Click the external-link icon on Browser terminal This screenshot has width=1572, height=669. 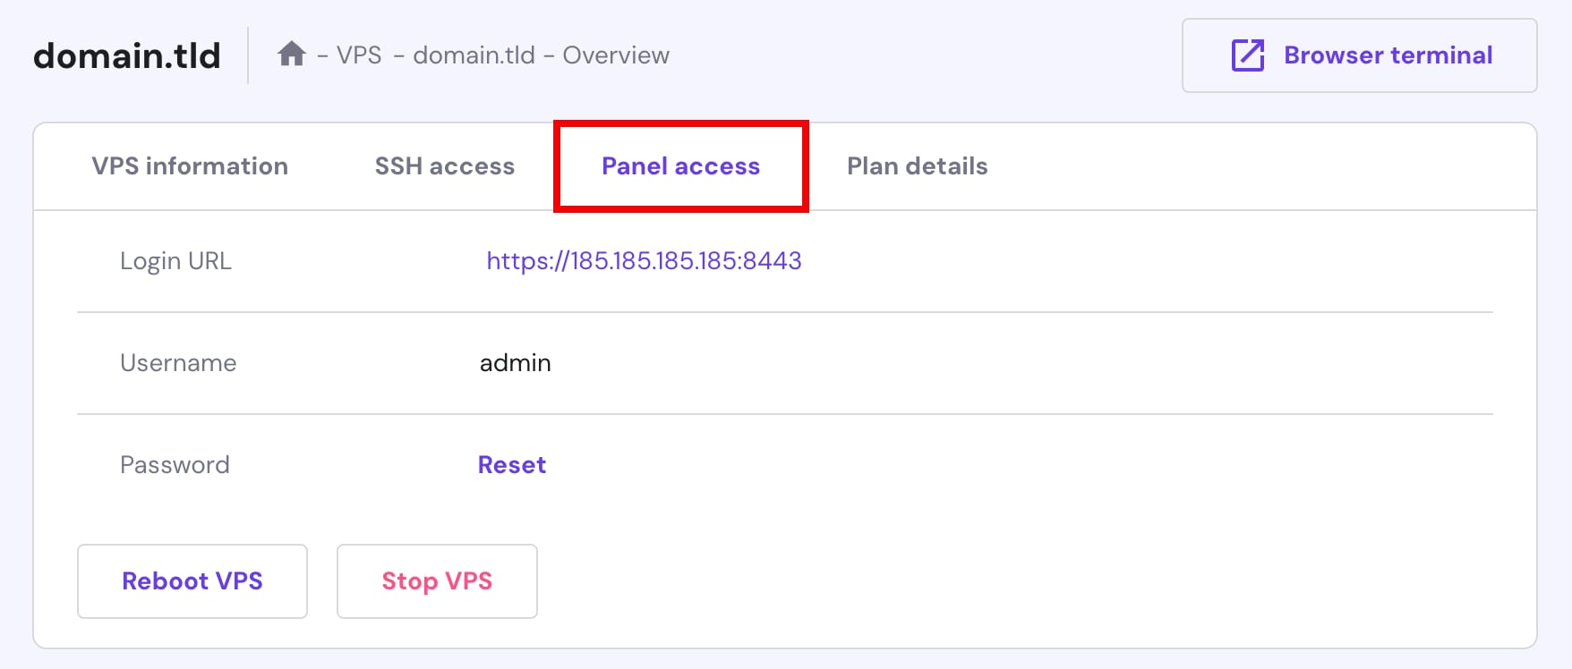(1246, 55)
